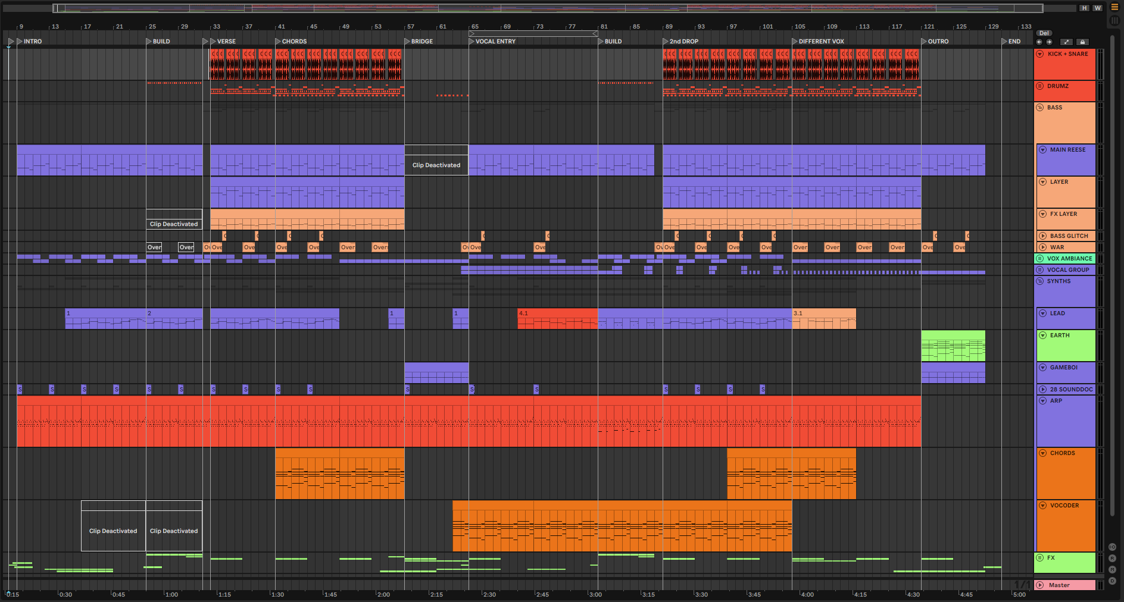
Task: Collapse the CHORDS track in the track list
Action: coord(1043,453)
